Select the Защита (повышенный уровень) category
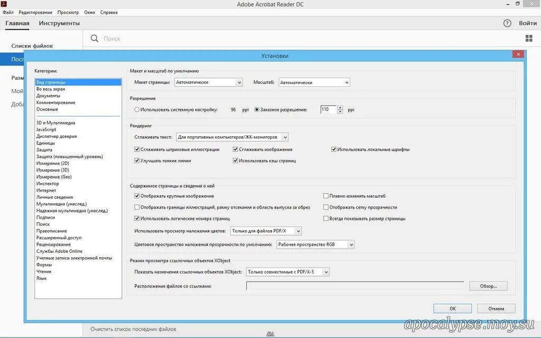 click(70, 156)
